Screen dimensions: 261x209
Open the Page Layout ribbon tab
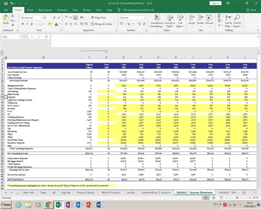(x=45, y=10)
